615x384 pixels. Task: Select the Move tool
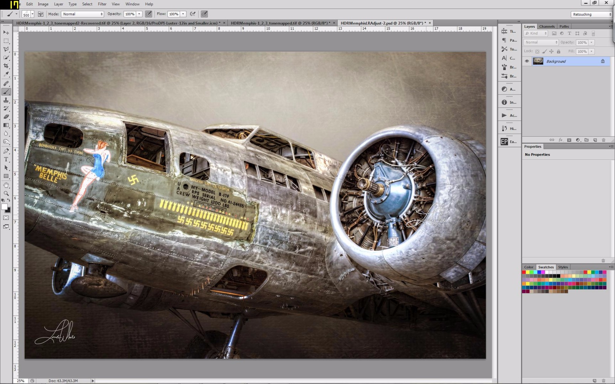pyautogui.click(x=6, y=32)
